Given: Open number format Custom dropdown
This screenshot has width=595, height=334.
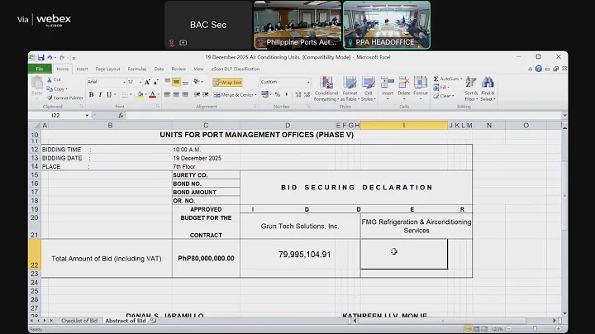Looking at the screenshot, I should pyautogui.click(x=308, y=82).
